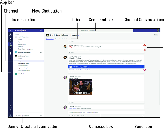Add a new tab with plus
Screen dimensions: 164x129
pyautogui.click(x=71, y=39)
